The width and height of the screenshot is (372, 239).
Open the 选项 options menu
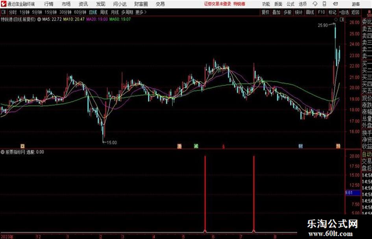(303, 4)
